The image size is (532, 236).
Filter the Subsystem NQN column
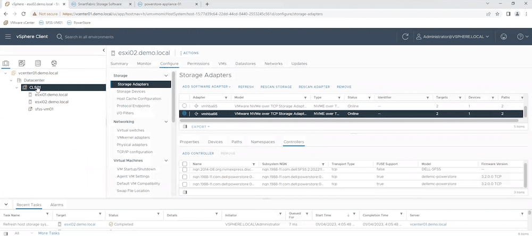[x=323, y=164]
